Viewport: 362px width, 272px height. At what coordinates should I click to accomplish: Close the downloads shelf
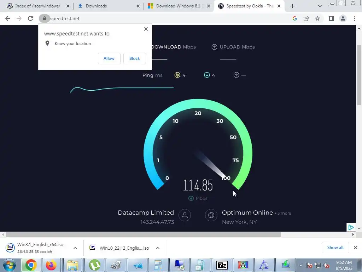pyautogui.click(x=356, y=248)
